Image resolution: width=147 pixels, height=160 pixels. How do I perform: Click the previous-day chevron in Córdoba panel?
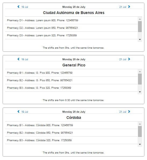pos(19,112)
